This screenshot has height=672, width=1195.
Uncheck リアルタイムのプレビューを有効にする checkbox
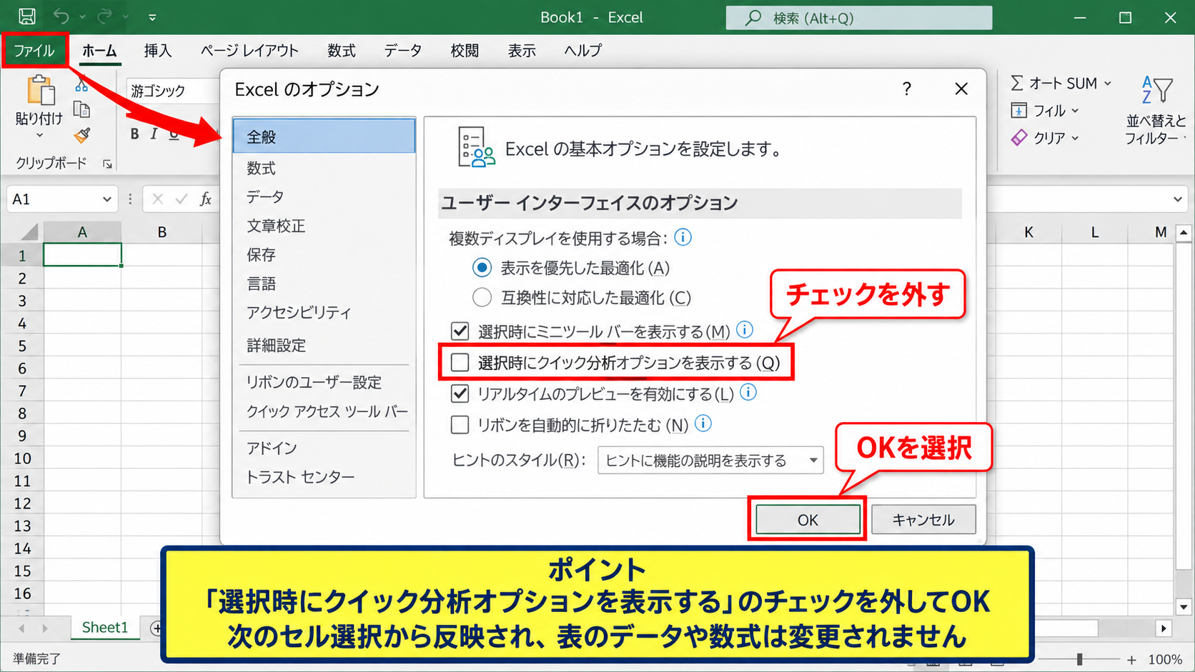click(x=460, y=393)
